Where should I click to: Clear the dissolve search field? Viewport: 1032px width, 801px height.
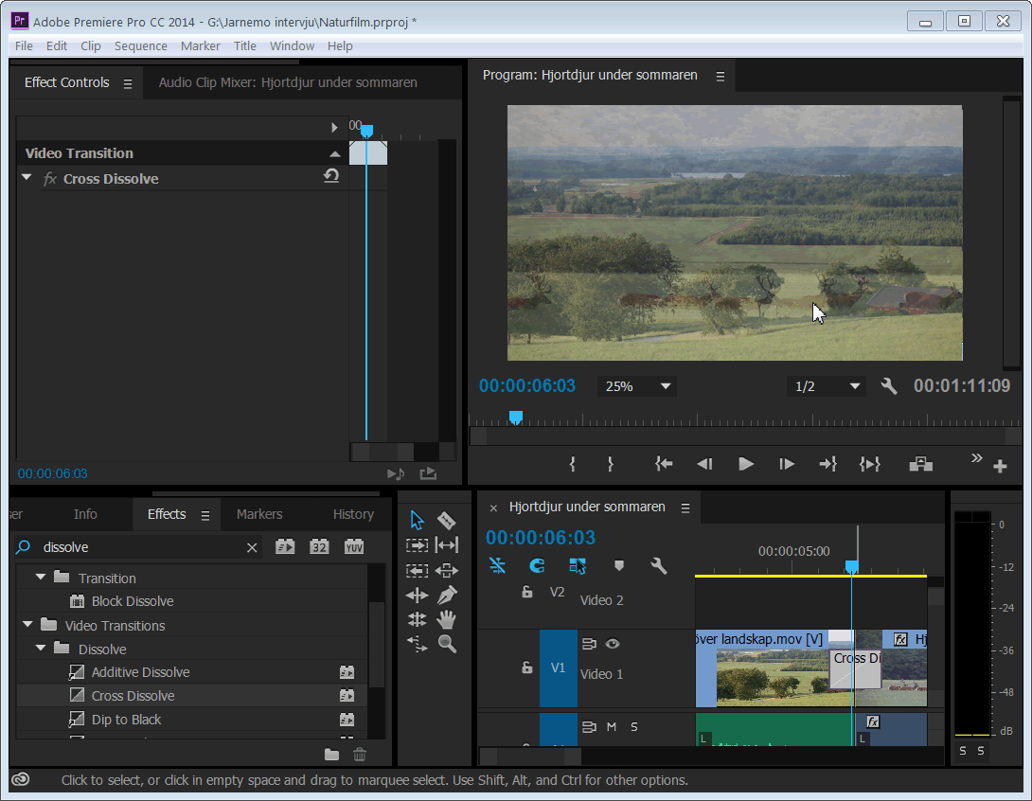pos(252,547)
